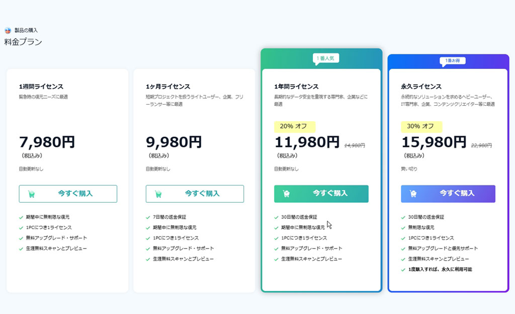The height and width of the screenshot is (314, 515).
Task: Click the cart icon in the 永久ライセンス buy button
Action: [x=413, y=194]
